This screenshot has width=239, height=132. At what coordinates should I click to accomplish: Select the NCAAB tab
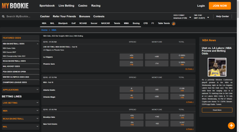pyautogui.click(x=83, y=23)
